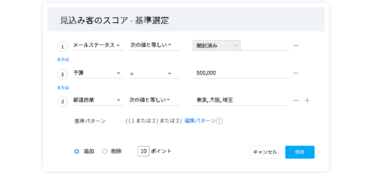
Task: Click the 編集パターン link
Action: [200, 121]
